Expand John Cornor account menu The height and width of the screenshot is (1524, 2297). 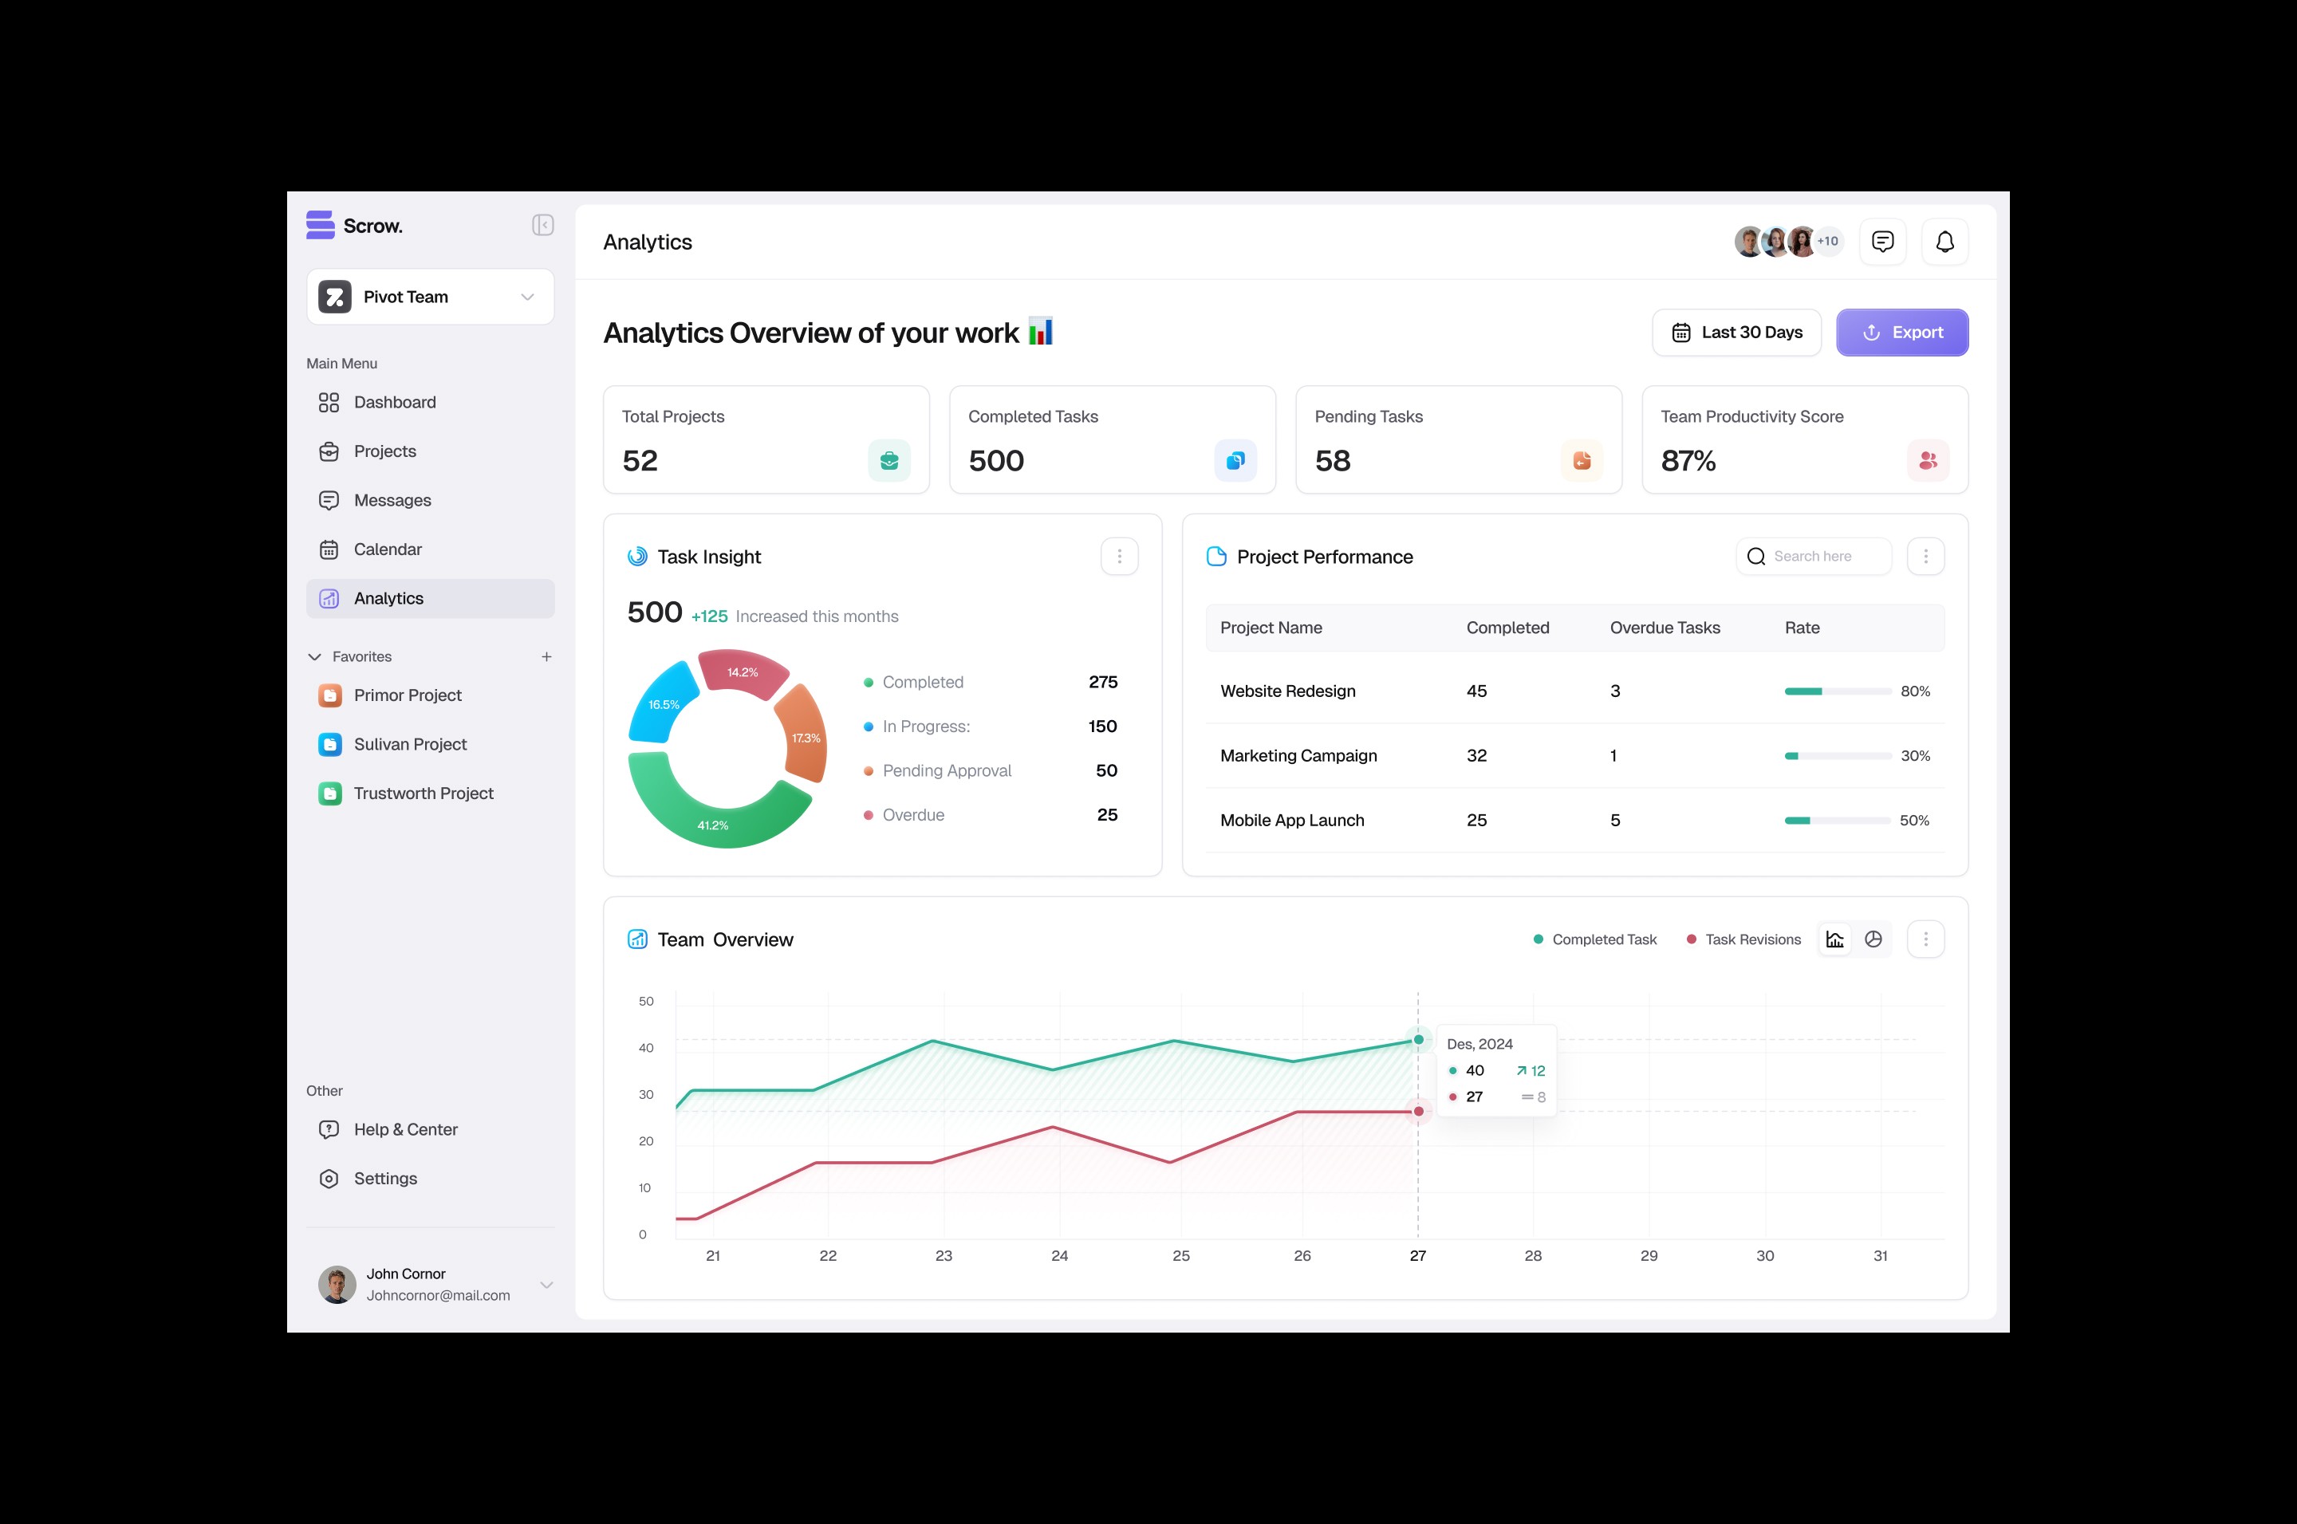pos(546,1284)
